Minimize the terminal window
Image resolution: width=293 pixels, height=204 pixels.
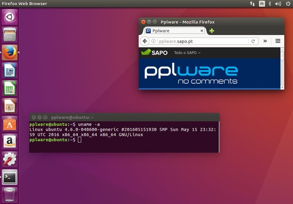39,117
